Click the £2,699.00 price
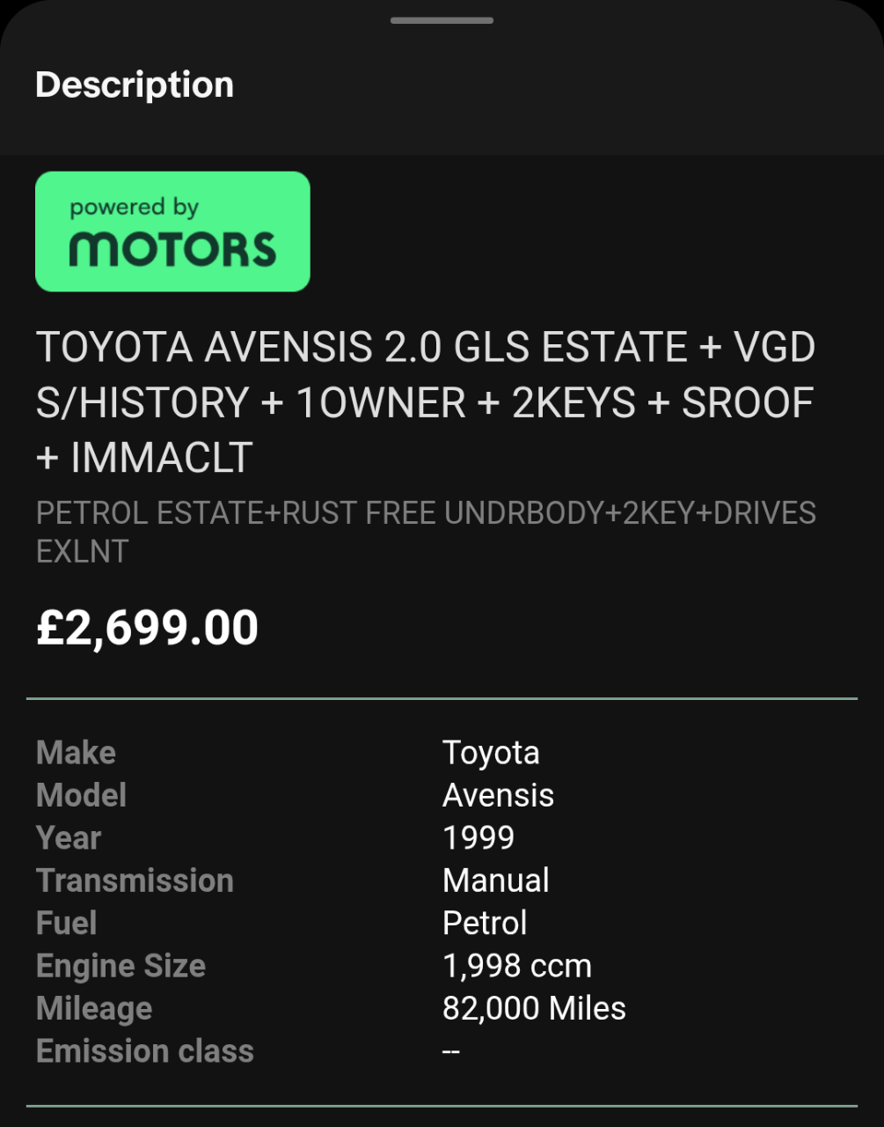The height and width of the screenshot is (1127, 884). point(147,628)
